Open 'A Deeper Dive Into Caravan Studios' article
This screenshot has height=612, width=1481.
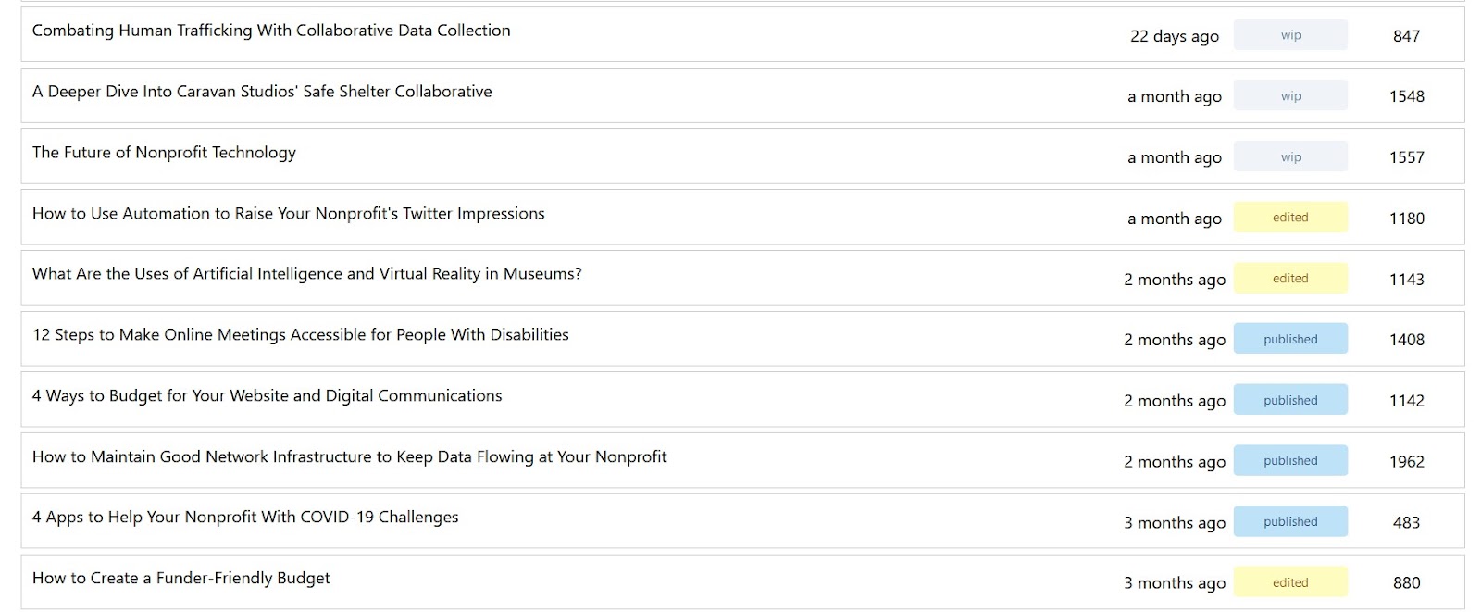click(262, 92)
